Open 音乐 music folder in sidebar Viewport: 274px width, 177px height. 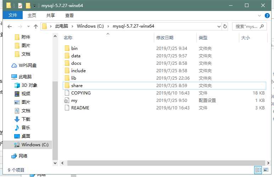click(22, 127)
